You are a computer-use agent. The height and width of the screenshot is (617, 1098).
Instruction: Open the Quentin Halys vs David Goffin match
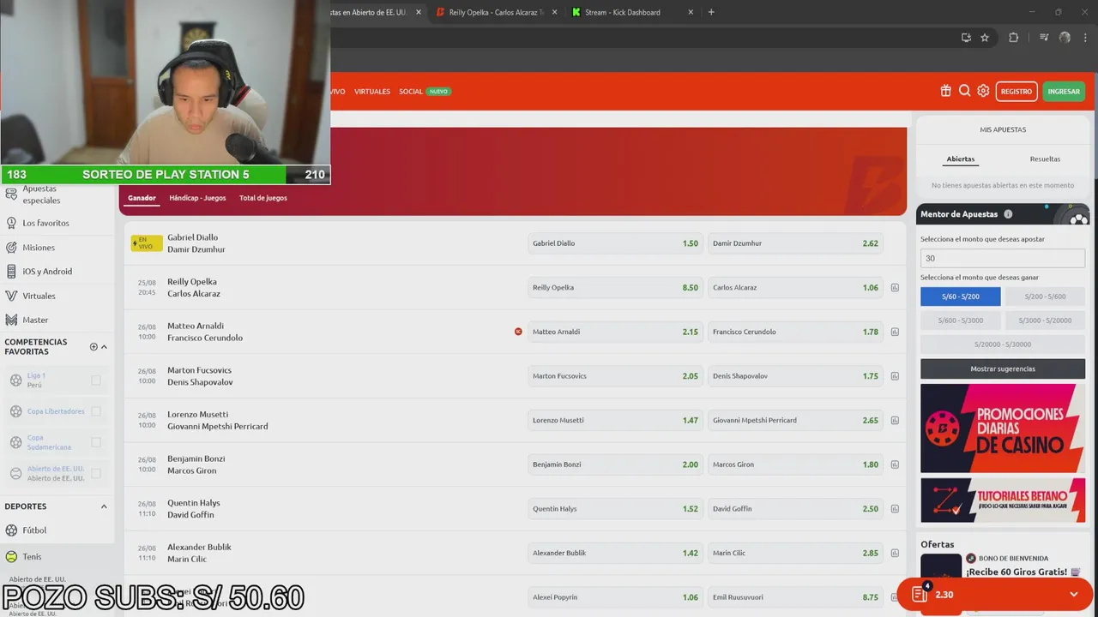click(x=194, y=509)
